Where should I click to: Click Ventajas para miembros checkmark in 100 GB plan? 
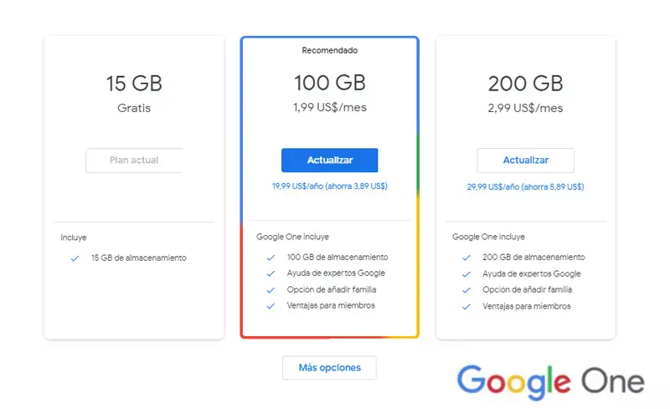click(x=271, y=306)
